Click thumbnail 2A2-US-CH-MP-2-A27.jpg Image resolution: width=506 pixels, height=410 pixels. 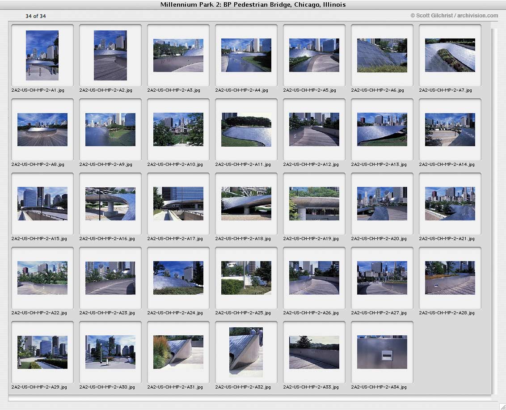[x=382, y=278]
